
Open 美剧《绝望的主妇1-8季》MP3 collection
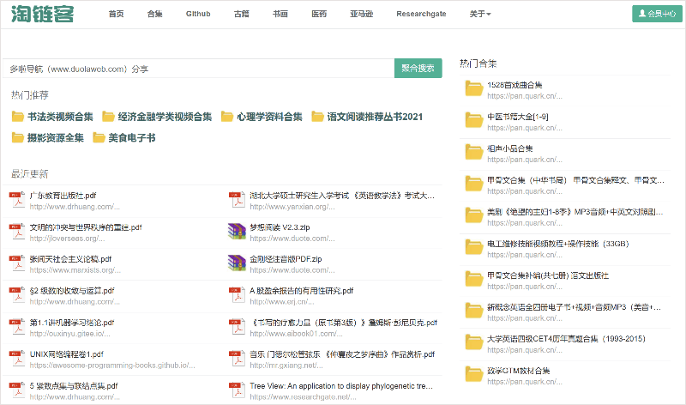click(575, 212)
